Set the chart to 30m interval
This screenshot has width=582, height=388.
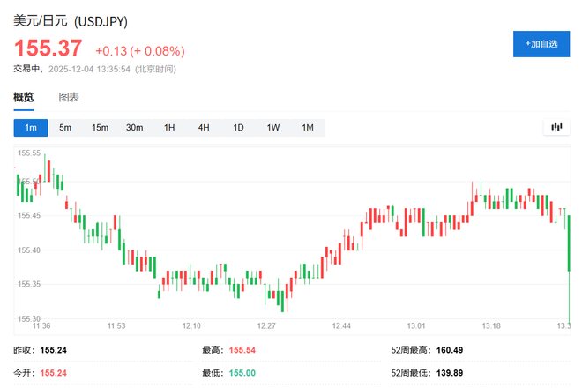[134, 128]
